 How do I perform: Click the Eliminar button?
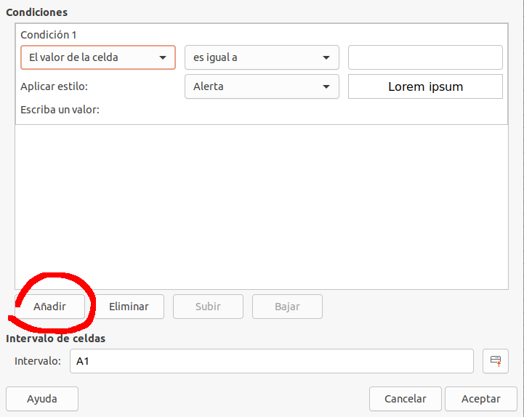(x=129, y=307)
